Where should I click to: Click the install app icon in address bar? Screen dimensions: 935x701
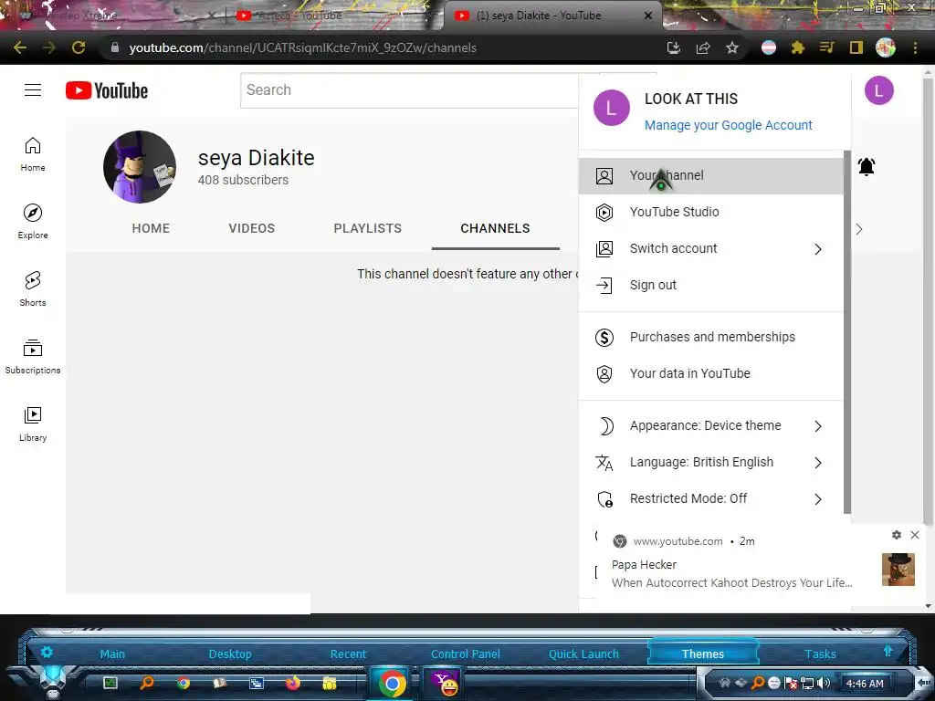tap(674, 47)
